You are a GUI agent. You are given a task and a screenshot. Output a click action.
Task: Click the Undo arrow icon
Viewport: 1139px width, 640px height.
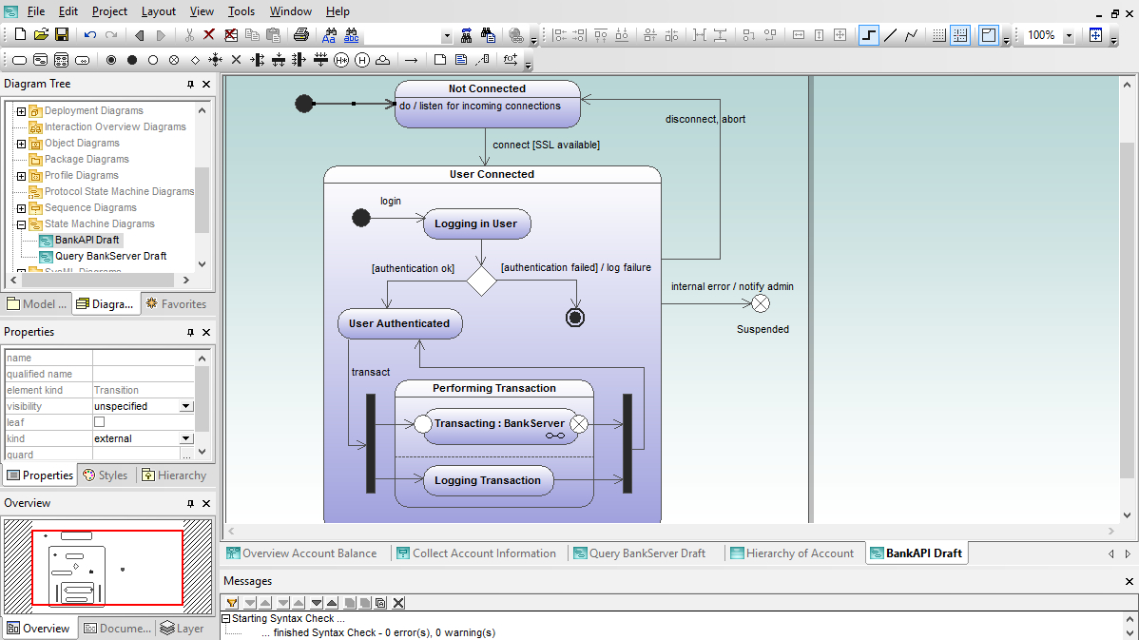tap(90, 35)
